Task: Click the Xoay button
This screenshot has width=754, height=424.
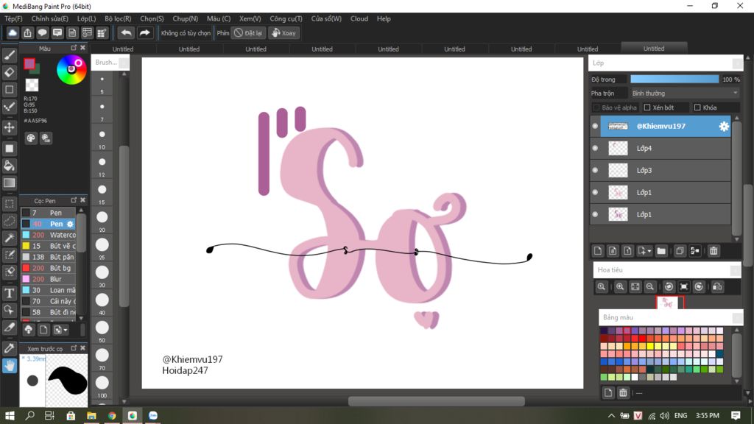Action: [x=283, y=33]
